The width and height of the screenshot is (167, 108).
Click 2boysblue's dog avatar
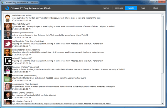(8, 70)
